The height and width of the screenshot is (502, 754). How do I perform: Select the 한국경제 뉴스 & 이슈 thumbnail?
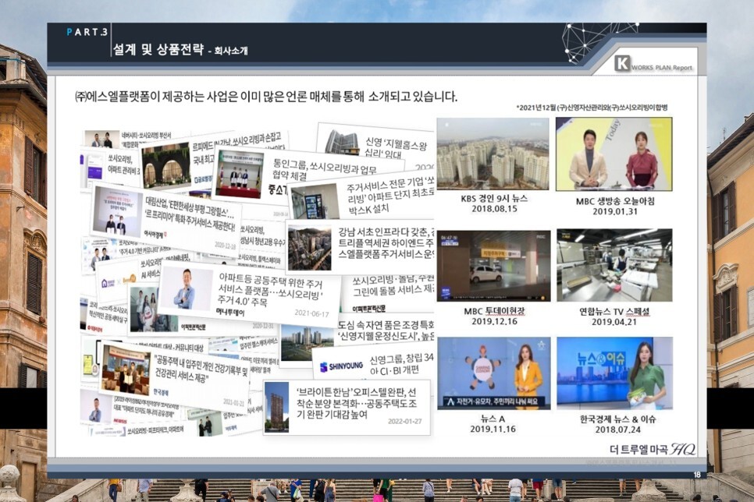tap(614, 373)
